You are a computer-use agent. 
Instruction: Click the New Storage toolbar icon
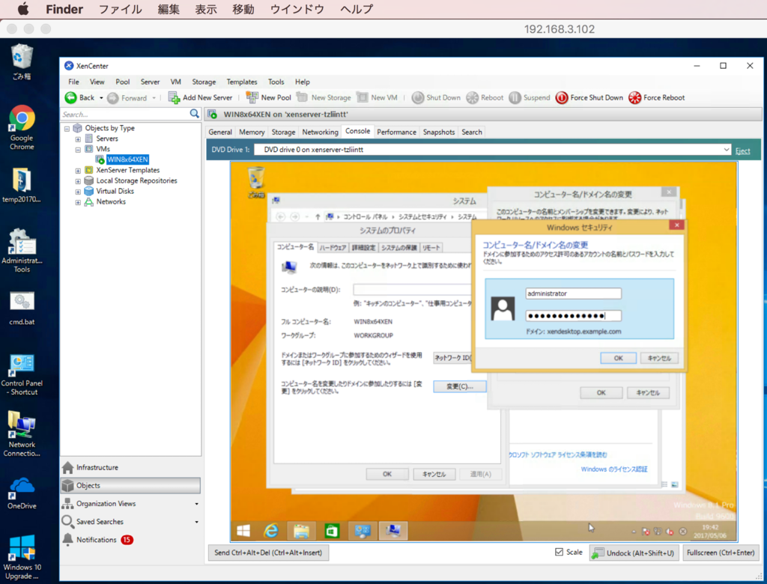click(303, 97)
